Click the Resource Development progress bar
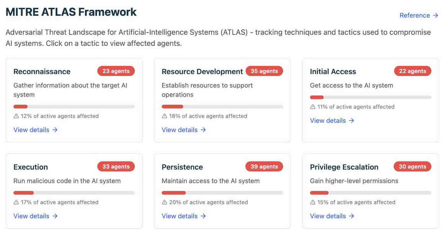Image resolution: width=443 pixels, height=235 pixels. 222,107
